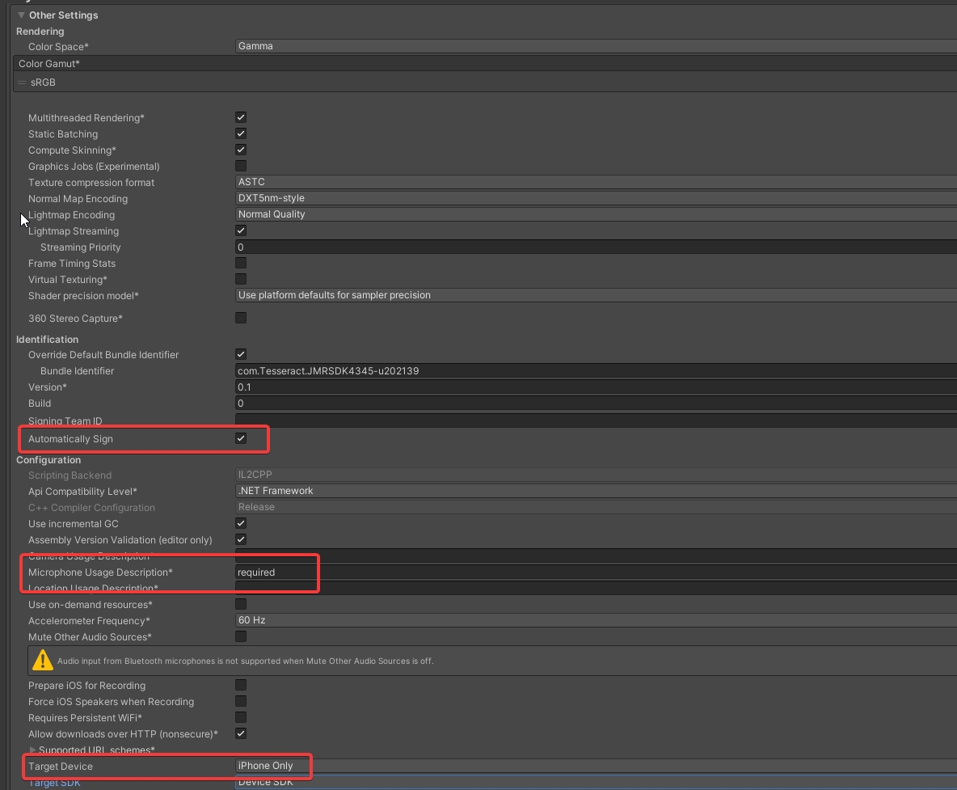Viewport: 957px width, 790px height.
Task: Expand Supported URL schemes list
Action: pos(33,750)
